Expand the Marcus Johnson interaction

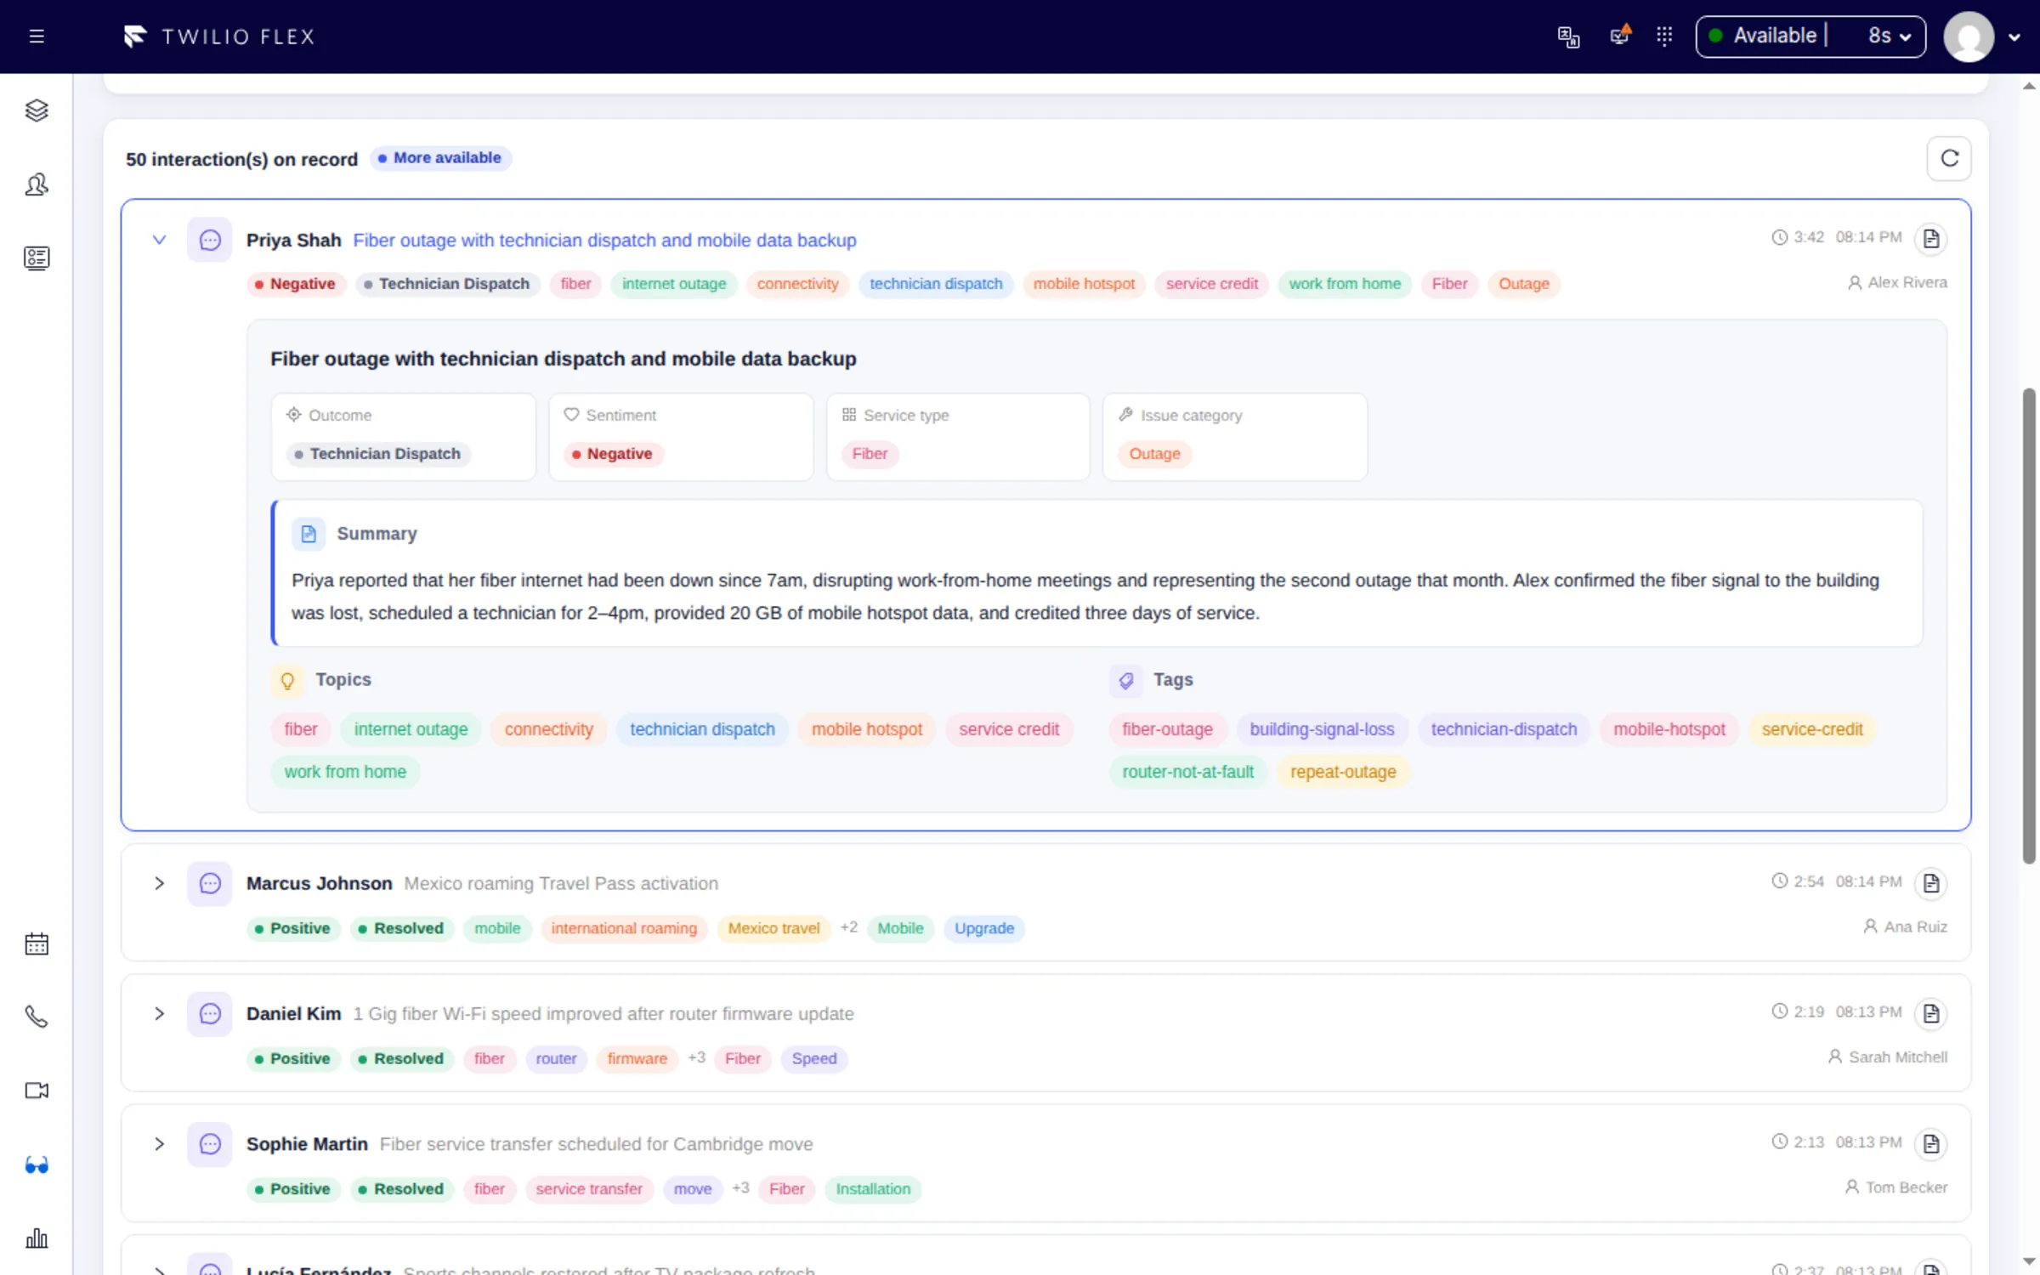tap(159, 884)
